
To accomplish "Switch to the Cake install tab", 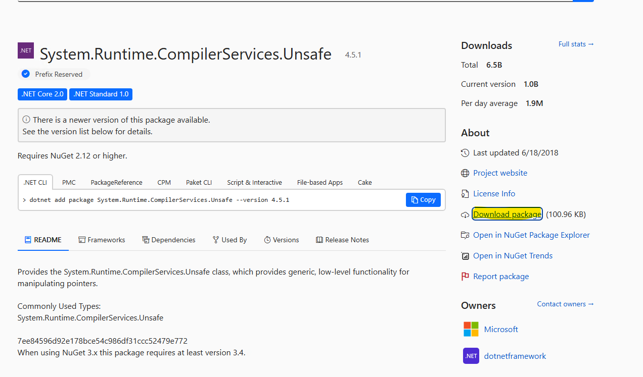I will 364,182.
